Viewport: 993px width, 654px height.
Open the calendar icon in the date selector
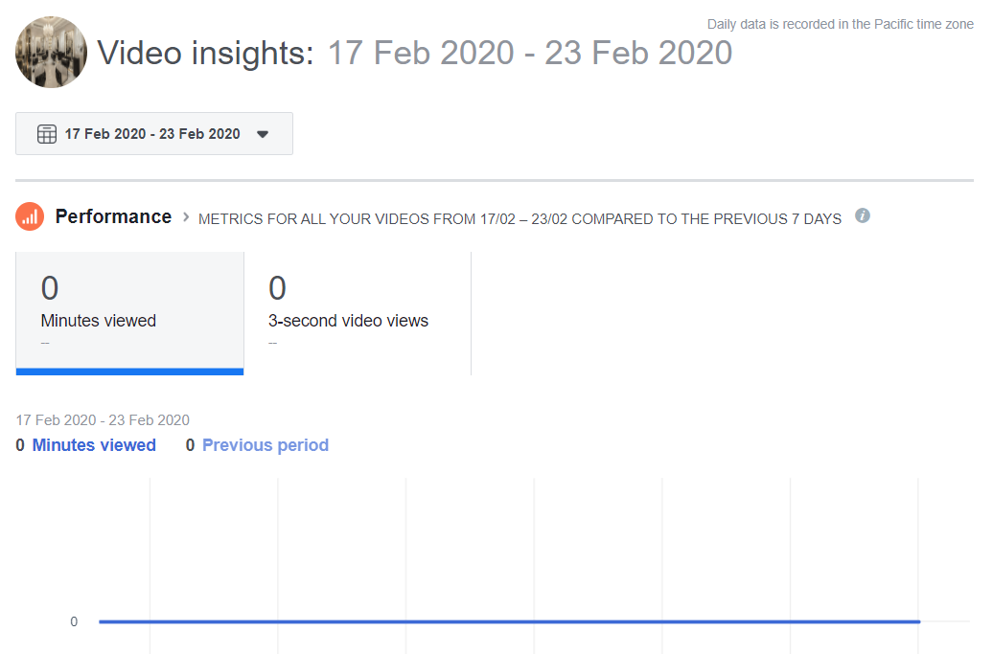(x=47, y=133)
